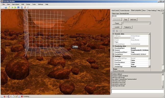Click the orange figure icon in toolbar
Image resolution: width=165 pixels, height=98 pixels.
[25, 7]
